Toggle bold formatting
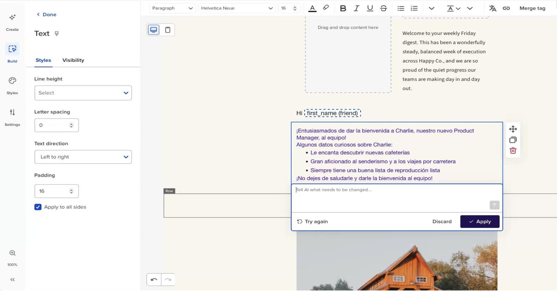 click(x=343, y=8)
